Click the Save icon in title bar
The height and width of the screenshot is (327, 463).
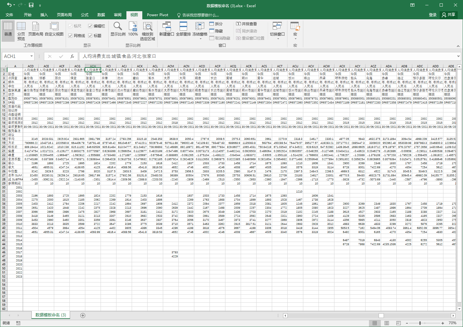click(x=31, y=5)
